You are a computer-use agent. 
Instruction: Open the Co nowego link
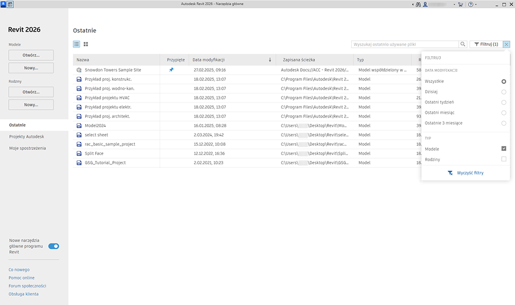(19, 269)
